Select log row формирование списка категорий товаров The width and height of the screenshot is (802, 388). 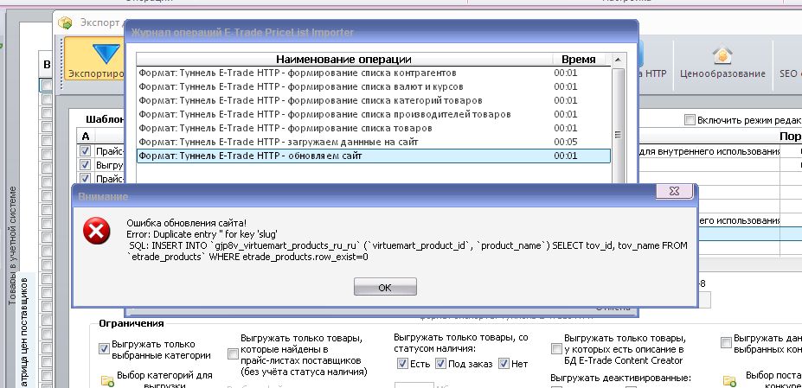pyautogui.click(x=374, y=101)
